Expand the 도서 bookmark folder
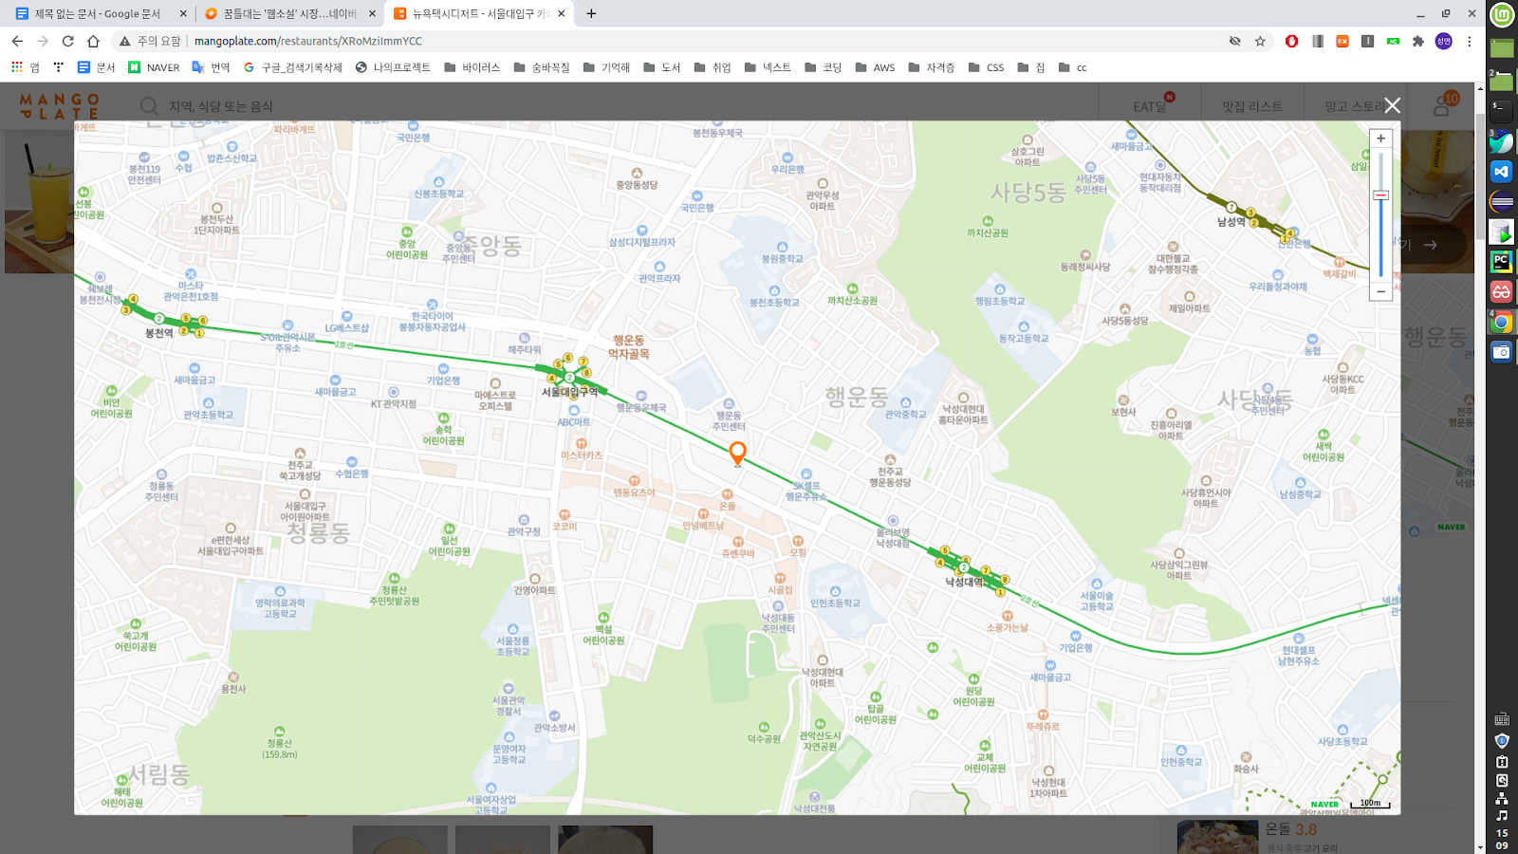 pyautogui.click(x=661, y=67)
